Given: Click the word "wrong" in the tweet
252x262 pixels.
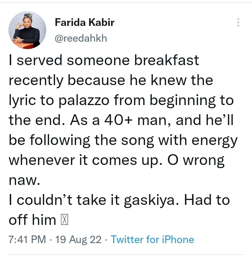Looking at the screenshot, I should (206, 161).
